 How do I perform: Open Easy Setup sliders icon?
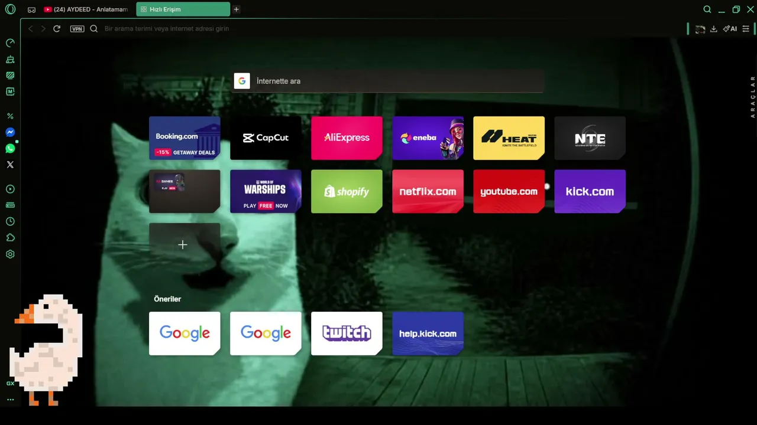(x=746, y=28)
